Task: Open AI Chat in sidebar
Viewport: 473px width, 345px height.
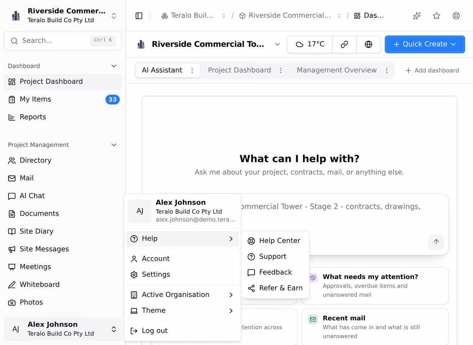Action: tap(63, 196)
